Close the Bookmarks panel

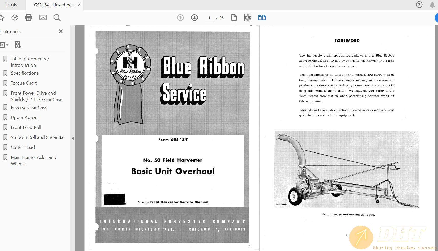click(x=61, y=31)
